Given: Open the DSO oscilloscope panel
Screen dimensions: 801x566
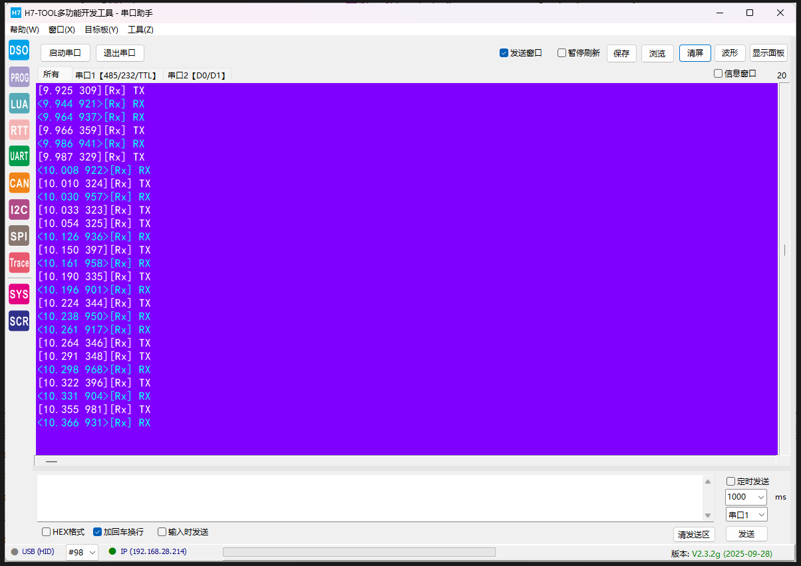Looking at the screenshot, I should [x=19, y=50].
